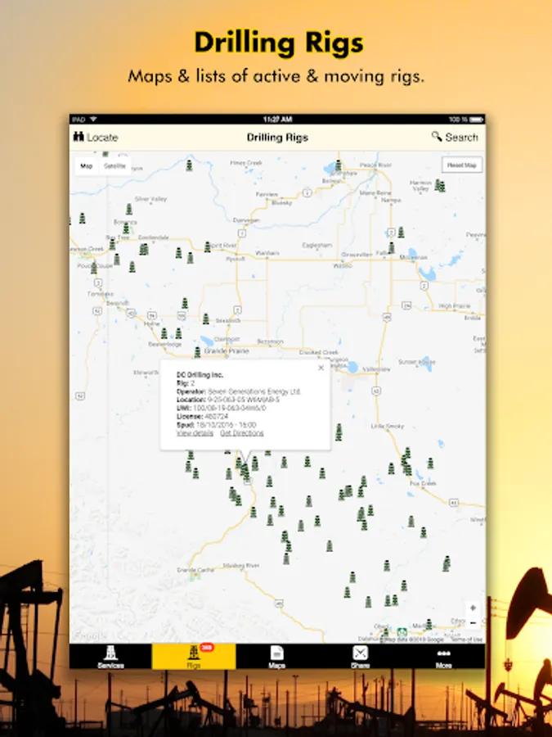Tap the rig marker near Peace River
This screenshot has height=737, width=552.
click(x=338, y=165)
